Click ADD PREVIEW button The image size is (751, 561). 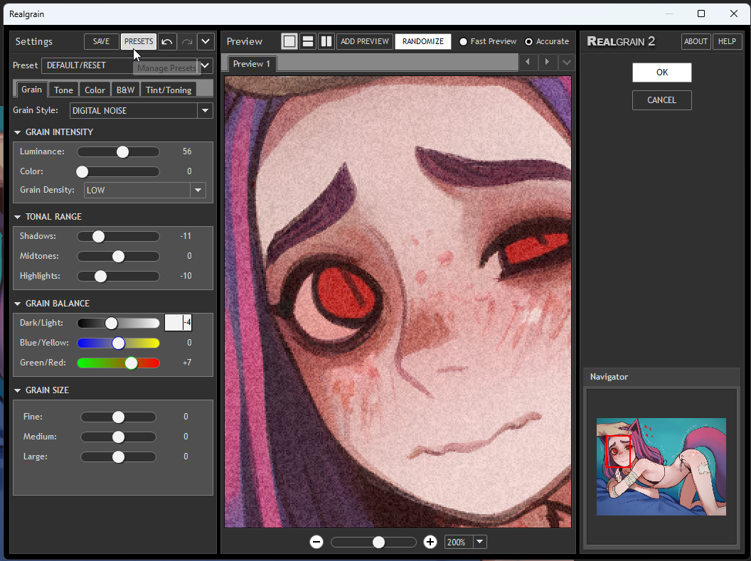(x=365, y=42)
